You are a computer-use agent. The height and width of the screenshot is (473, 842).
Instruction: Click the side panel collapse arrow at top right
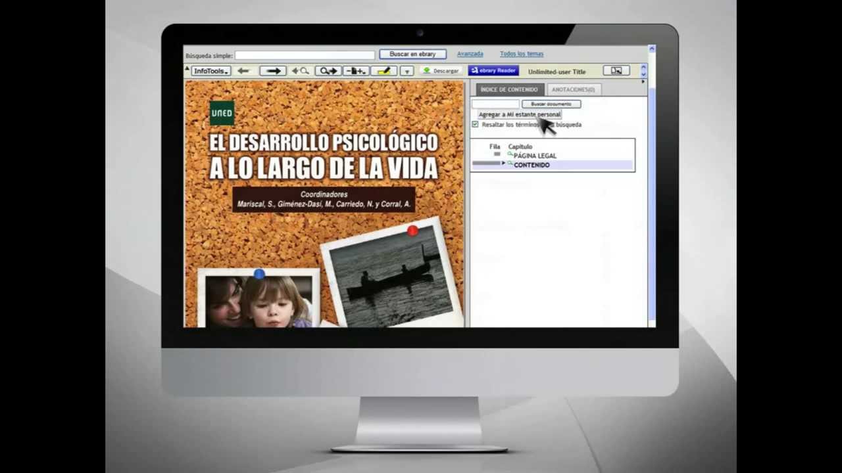click(x=643, y=81)
